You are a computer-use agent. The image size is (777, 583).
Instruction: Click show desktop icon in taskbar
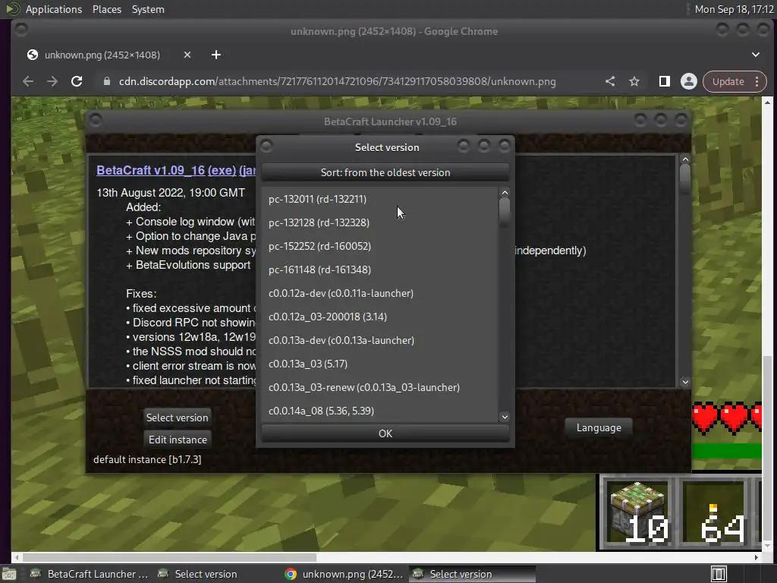(x=9, y=574)
